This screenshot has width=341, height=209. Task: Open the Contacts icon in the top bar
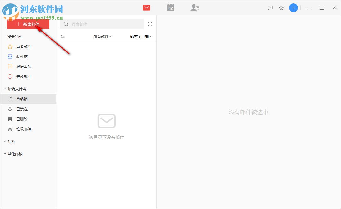pos(195,7)
